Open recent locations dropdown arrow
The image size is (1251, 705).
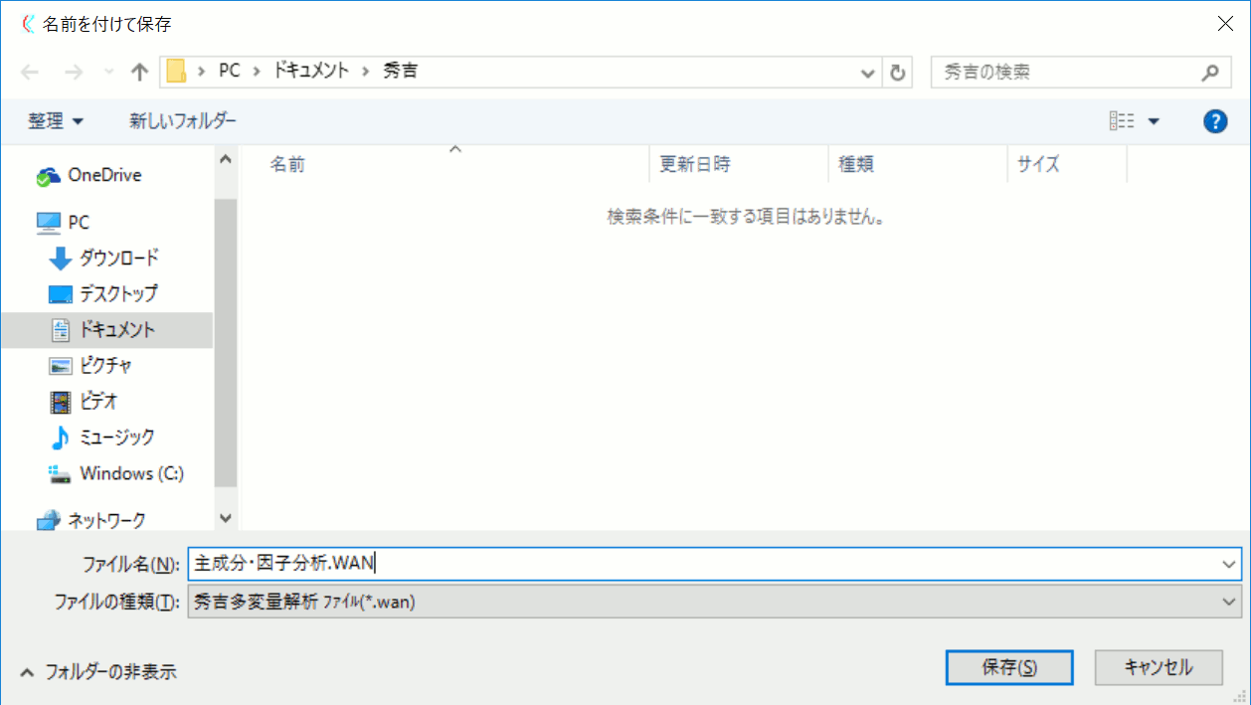click(108, 73)
